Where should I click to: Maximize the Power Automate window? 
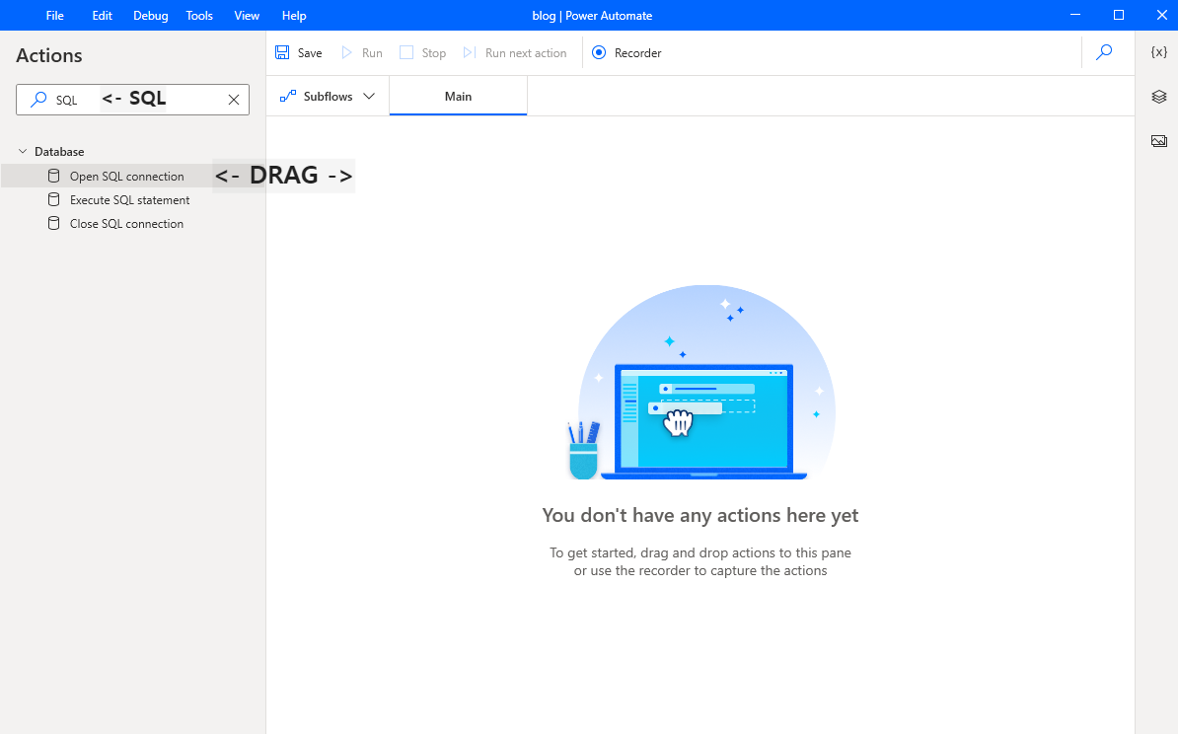coord(1119,15)
